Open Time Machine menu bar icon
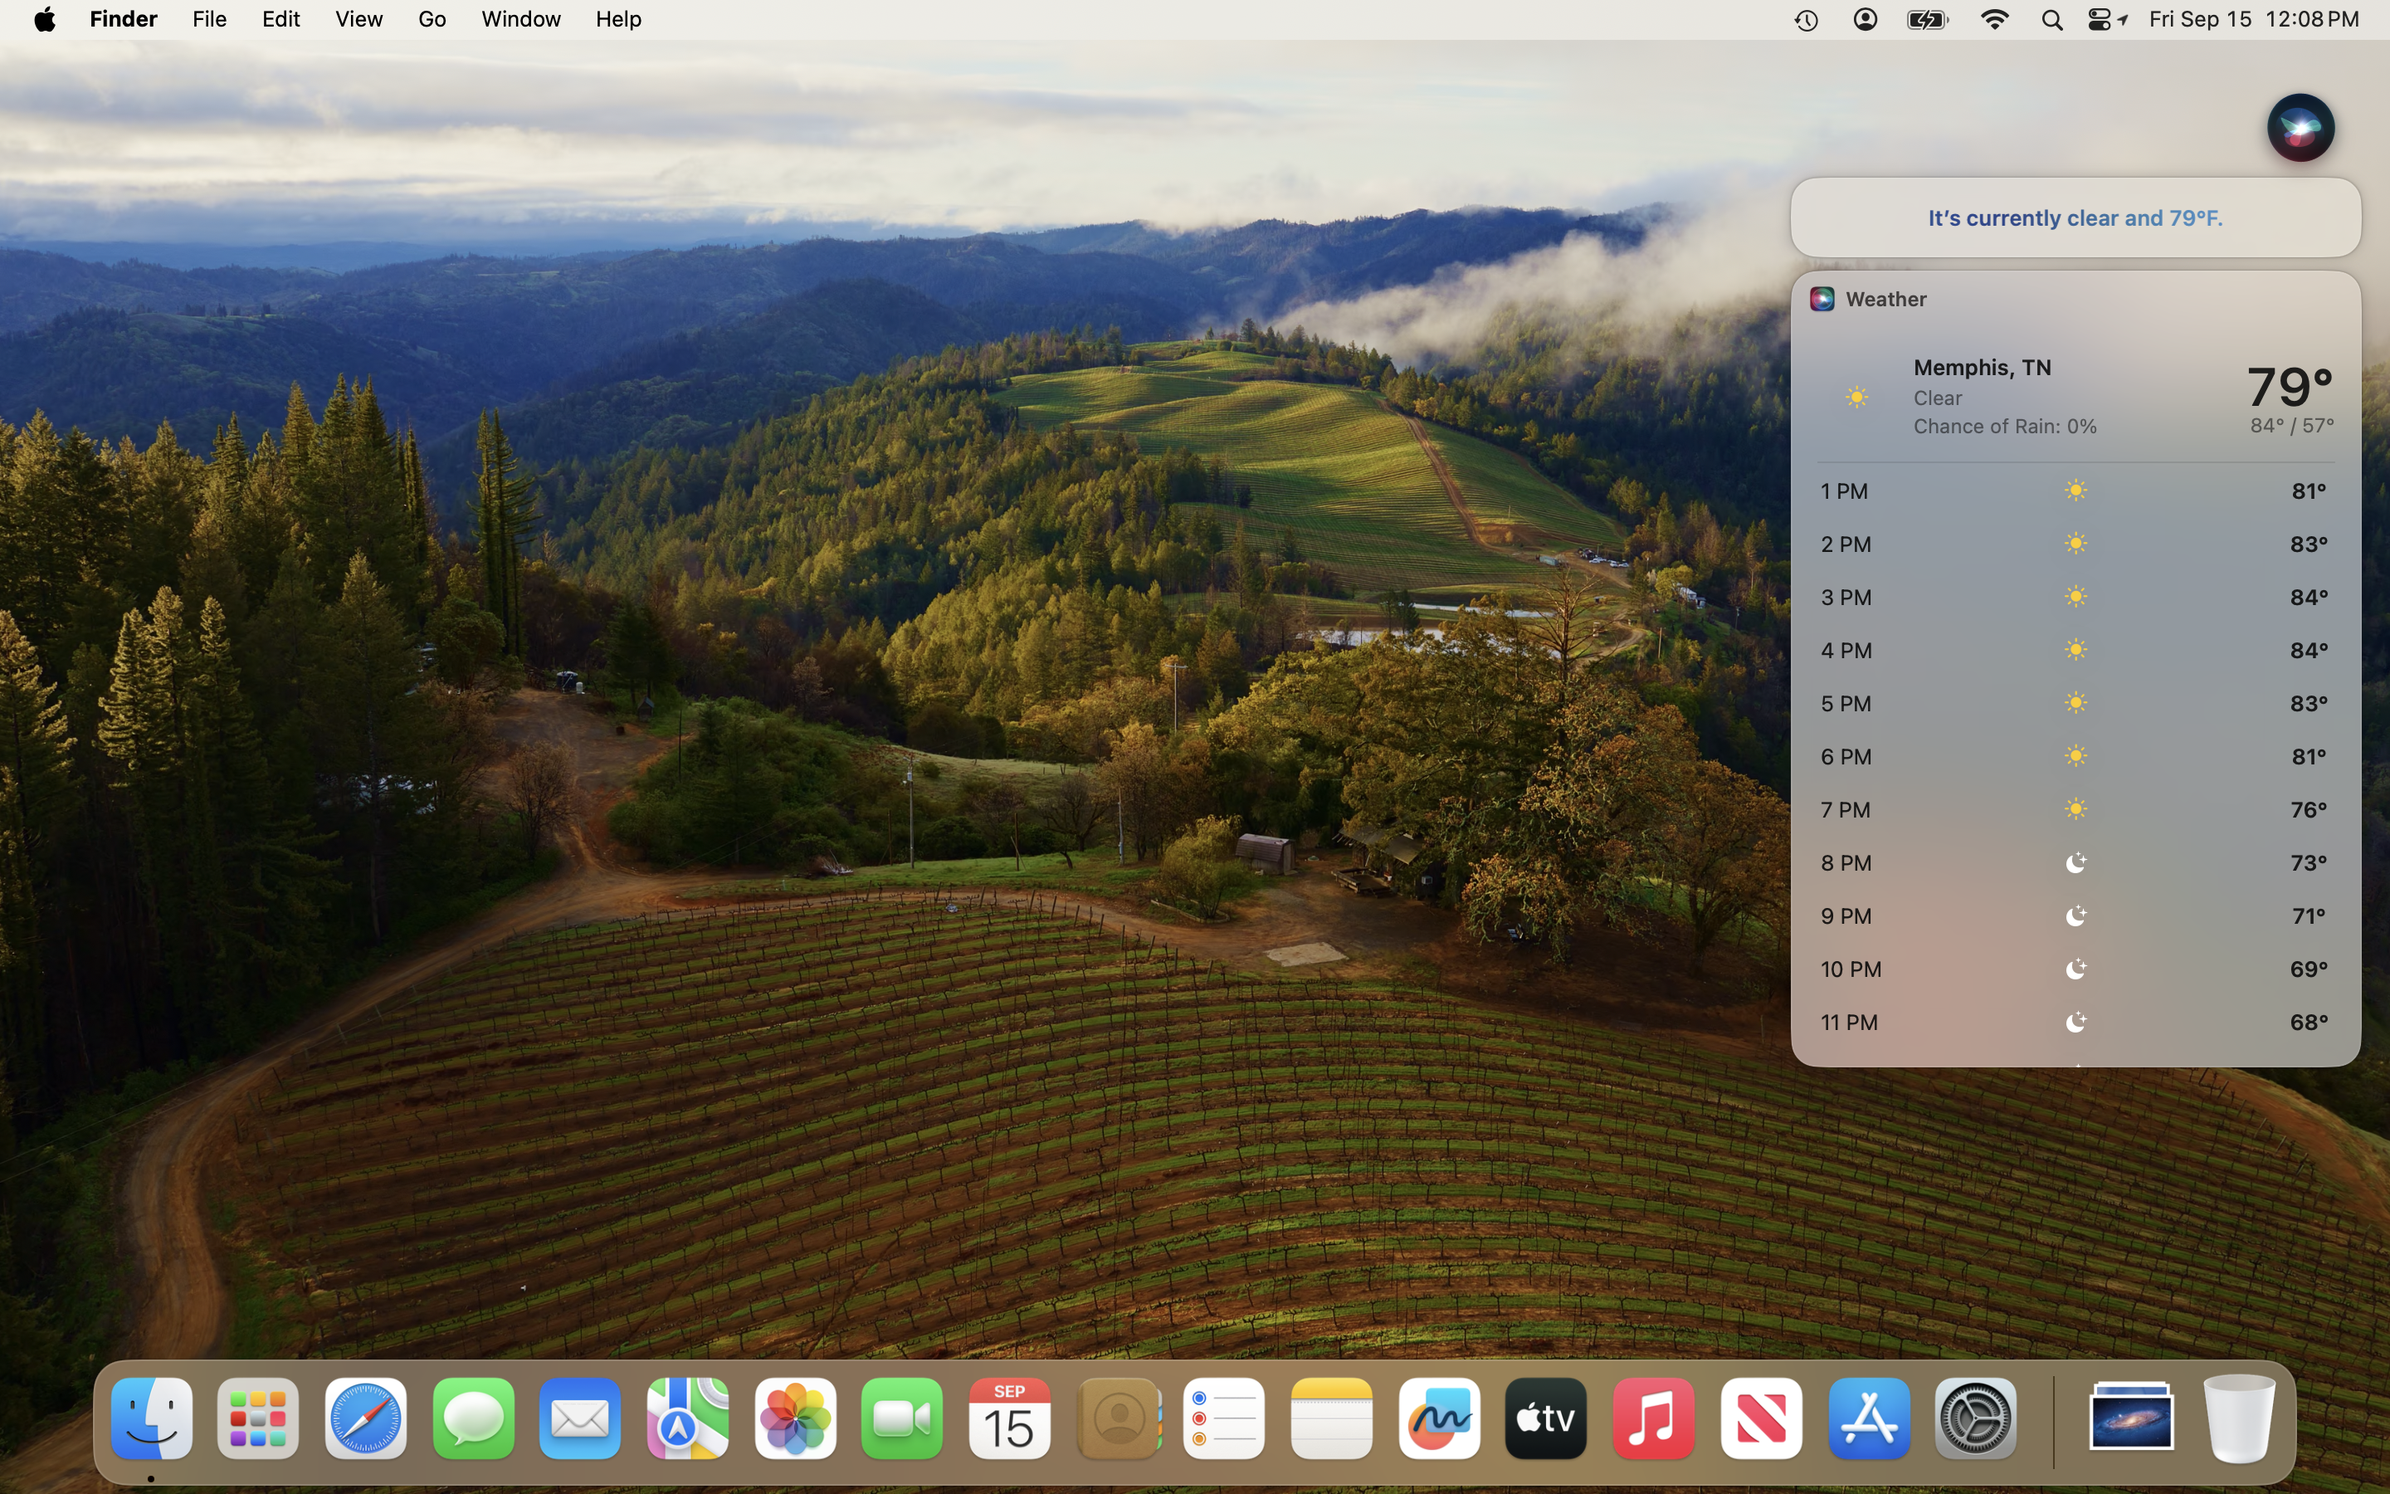Screen dimensions: 2390x1494 [x=1807, y=20]
